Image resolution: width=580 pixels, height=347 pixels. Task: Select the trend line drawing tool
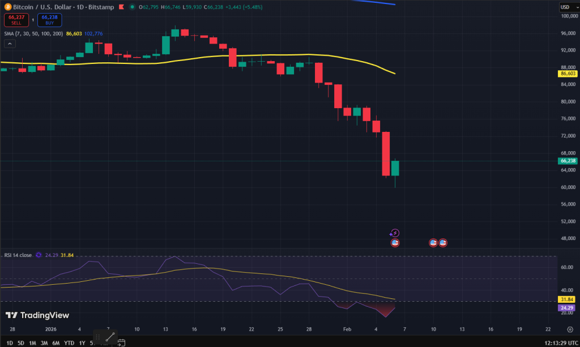coord(110,337)
